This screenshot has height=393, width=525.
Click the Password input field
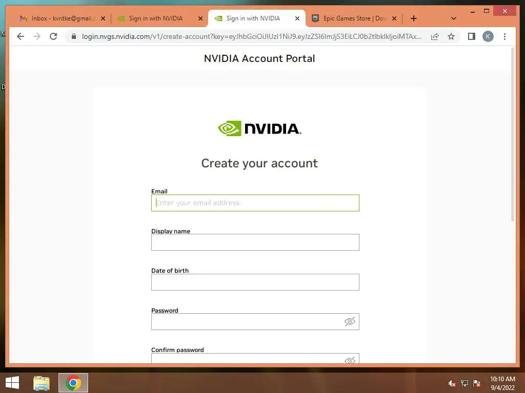pyautogui.click(x=255, y=321)
